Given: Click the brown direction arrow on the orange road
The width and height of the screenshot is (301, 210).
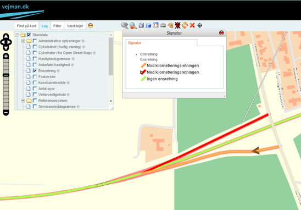Looking at the screenshot, I should click(256, 151).
